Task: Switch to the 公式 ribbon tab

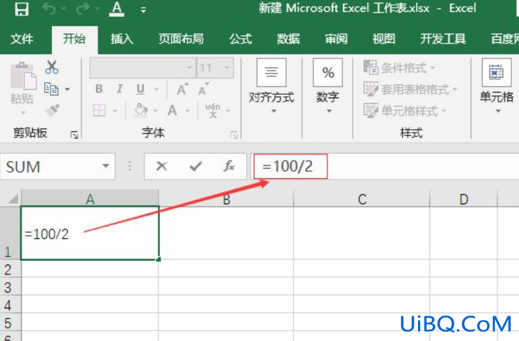Action: pyautogui.click(x=241, y=39)
